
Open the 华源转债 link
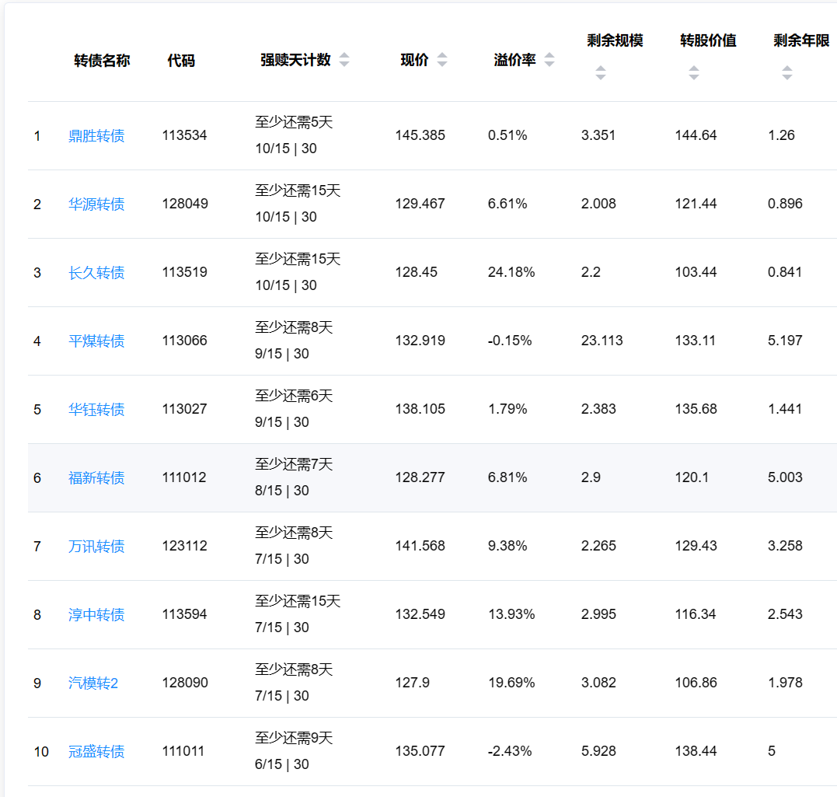coord(96,204)
